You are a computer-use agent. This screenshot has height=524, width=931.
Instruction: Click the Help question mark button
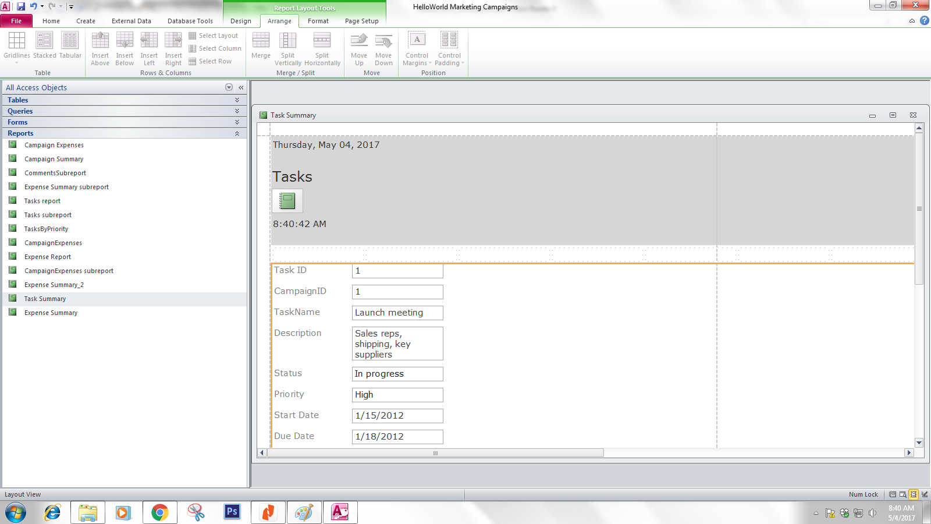[923, 21]
